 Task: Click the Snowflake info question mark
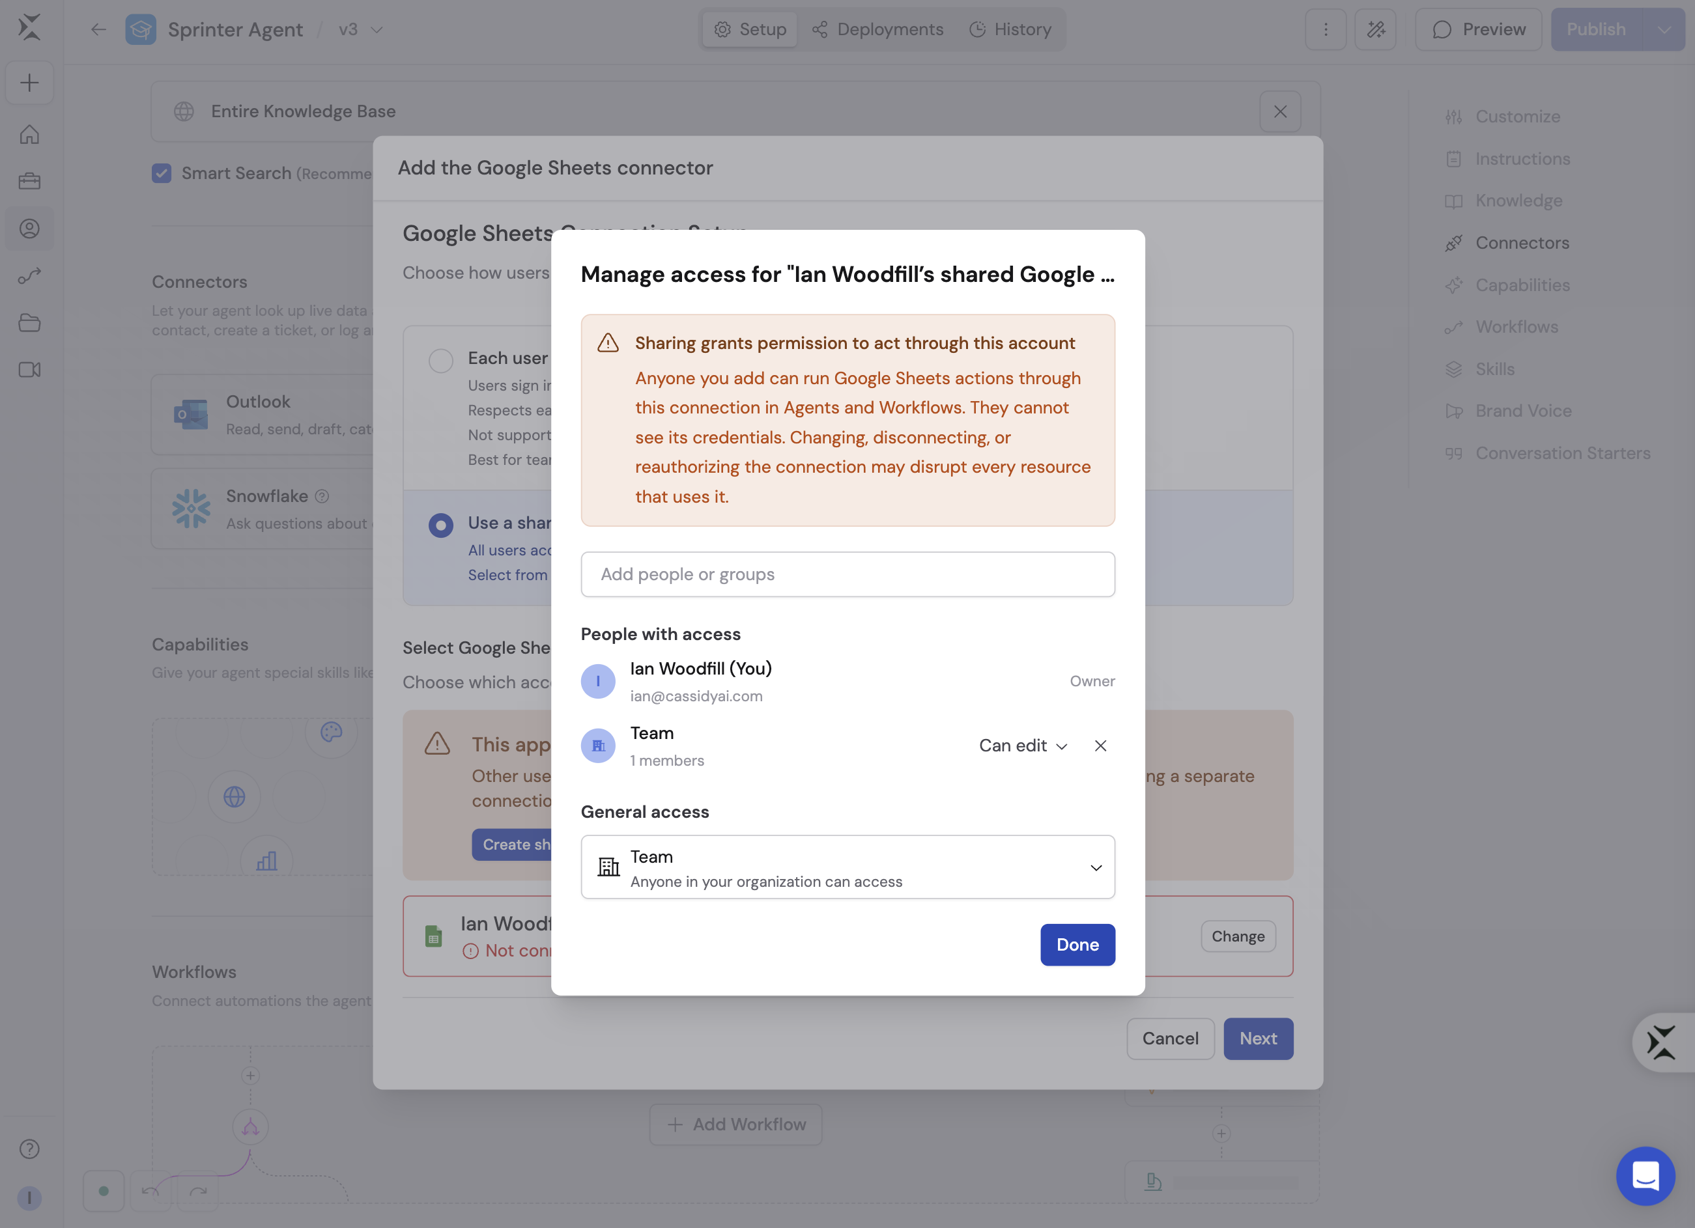coord(321,496)
